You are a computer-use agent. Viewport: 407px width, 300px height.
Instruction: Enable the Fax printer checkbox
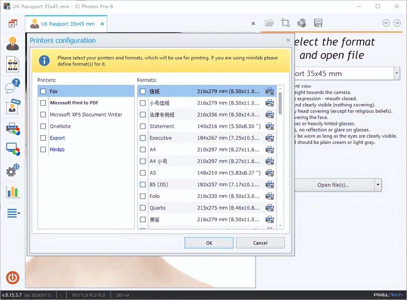pos(43,91)
